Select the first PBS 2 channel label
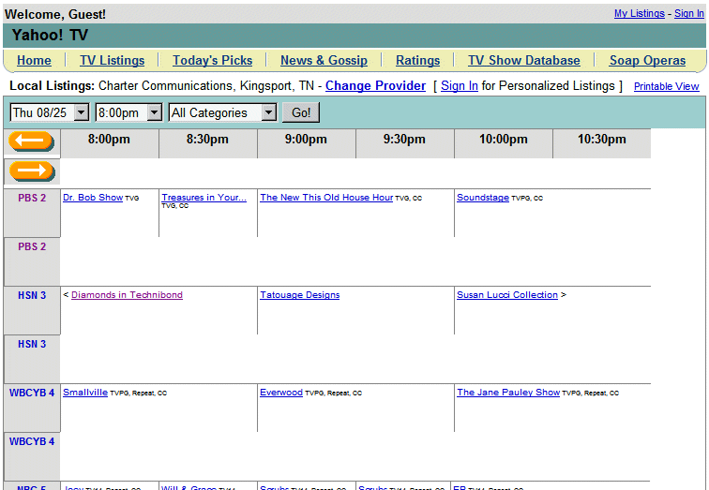 coord(32,199)
